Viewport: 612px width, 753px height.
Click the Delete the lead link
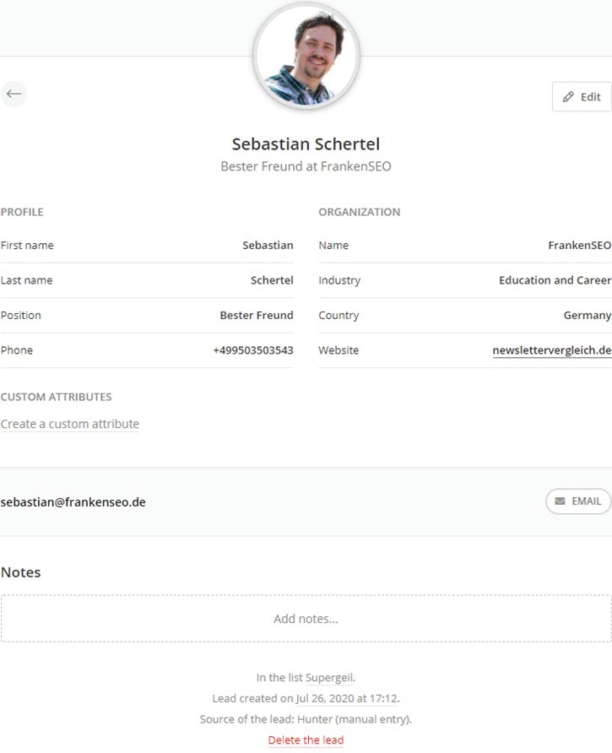pos(306,740)
